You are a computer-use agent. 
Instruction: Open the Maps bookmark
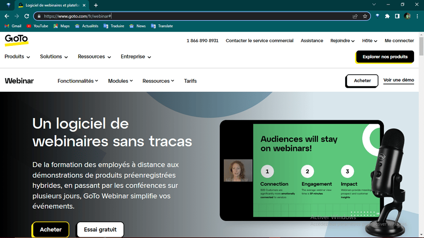(x=62, y=26)
